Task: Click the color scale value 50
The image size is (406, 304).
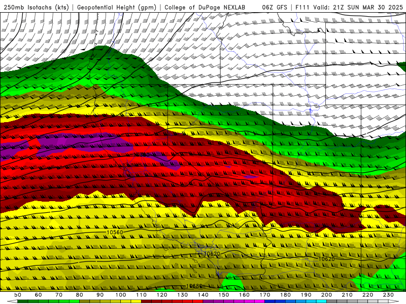Action: point(18,295)
